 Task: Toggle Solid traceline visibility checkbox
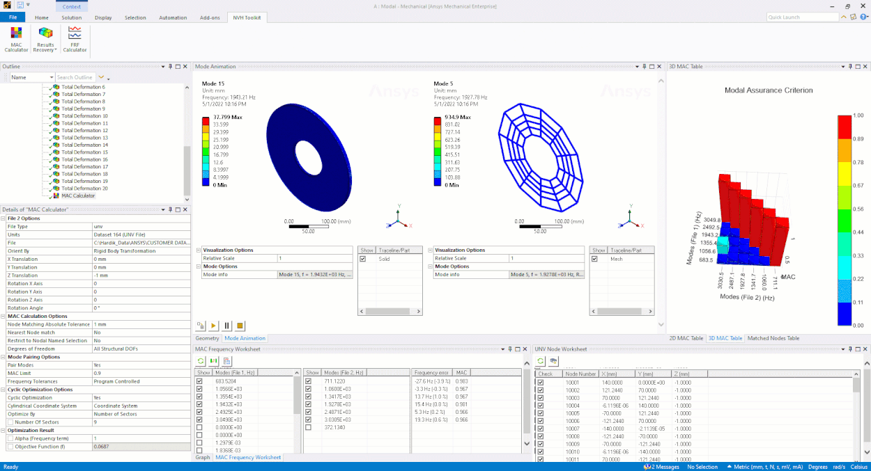coord(362,259)
